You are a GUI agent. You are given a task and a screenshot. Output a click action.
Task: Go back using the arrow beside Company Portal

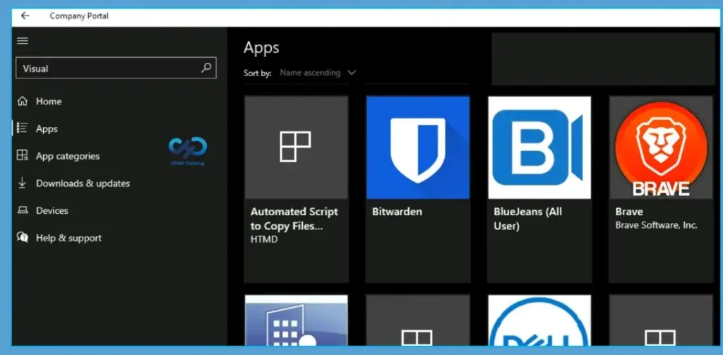pyautogui.click(x=25, y=16)
